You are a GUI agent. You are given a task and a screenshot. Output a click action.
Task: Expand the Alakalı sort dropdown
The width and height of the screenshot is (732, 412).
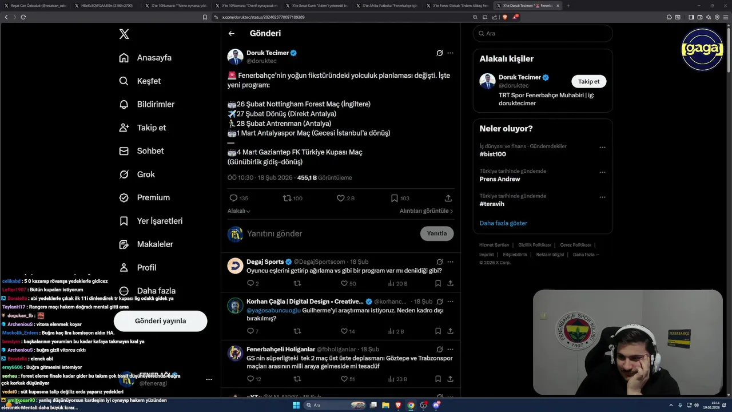(239, 211)
